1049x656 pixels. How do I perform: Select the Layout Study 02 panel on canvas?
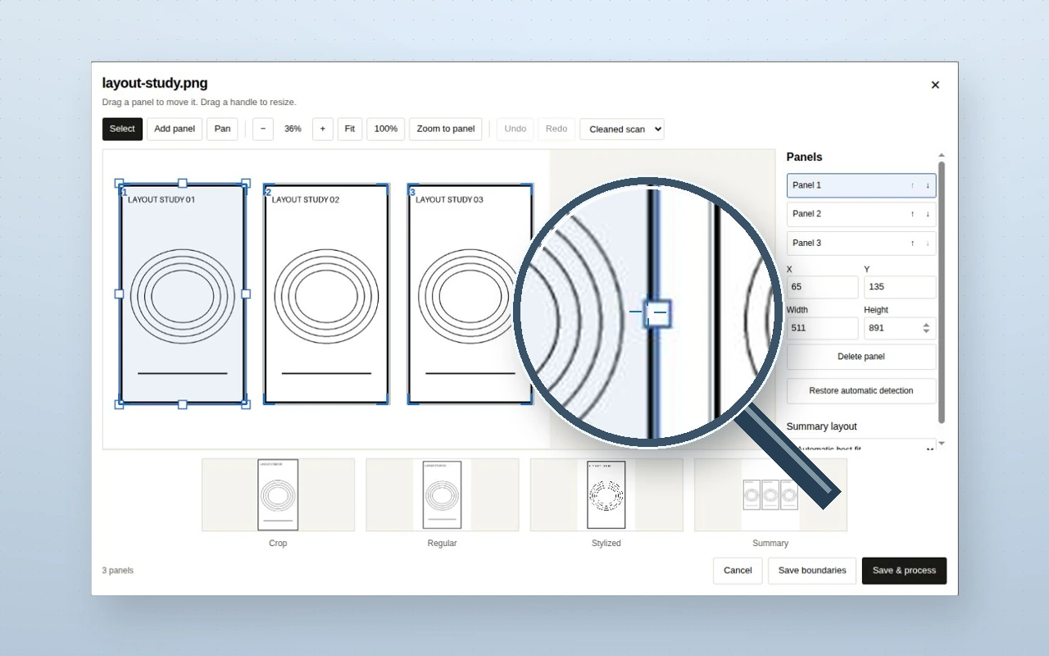coord(326,294)
